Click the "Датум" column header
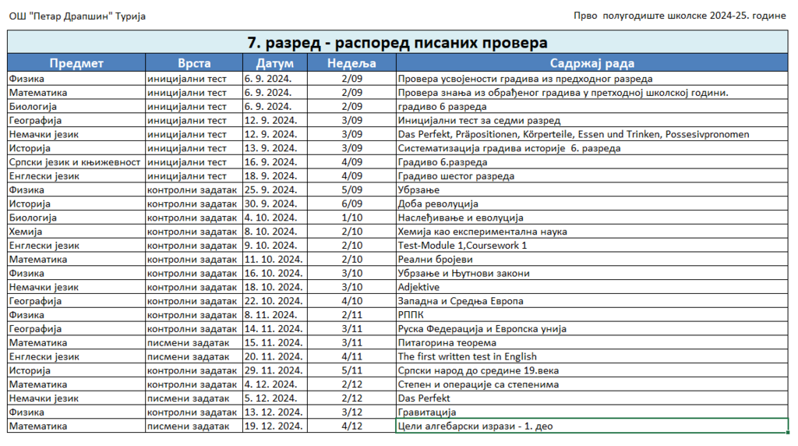The height and width of the screenshot is (446, 798). point(274,63)
